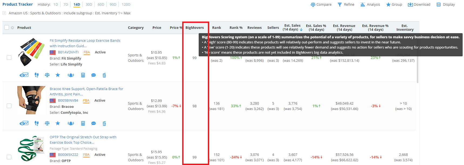Sort by Est. Sales (14 days) column
The width and height of the screenshot is (464, 165).
tap(293, 27)
